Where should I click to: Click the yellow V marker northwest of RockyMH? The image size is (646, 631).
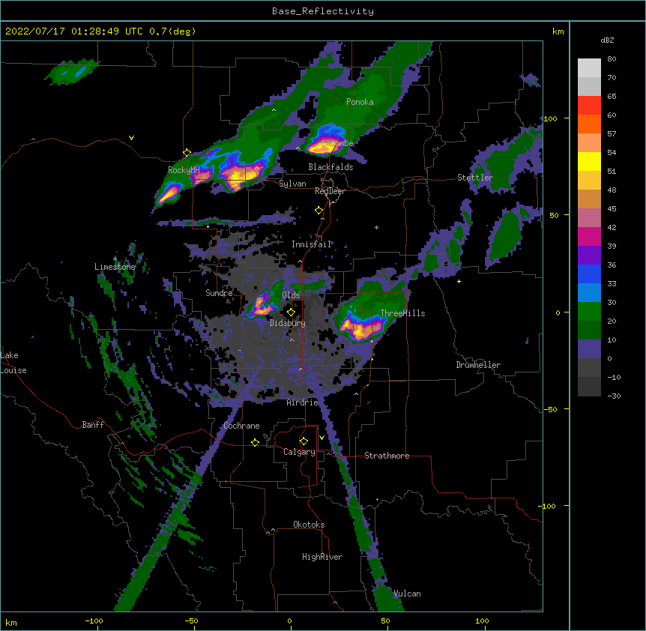click(131, 138)
